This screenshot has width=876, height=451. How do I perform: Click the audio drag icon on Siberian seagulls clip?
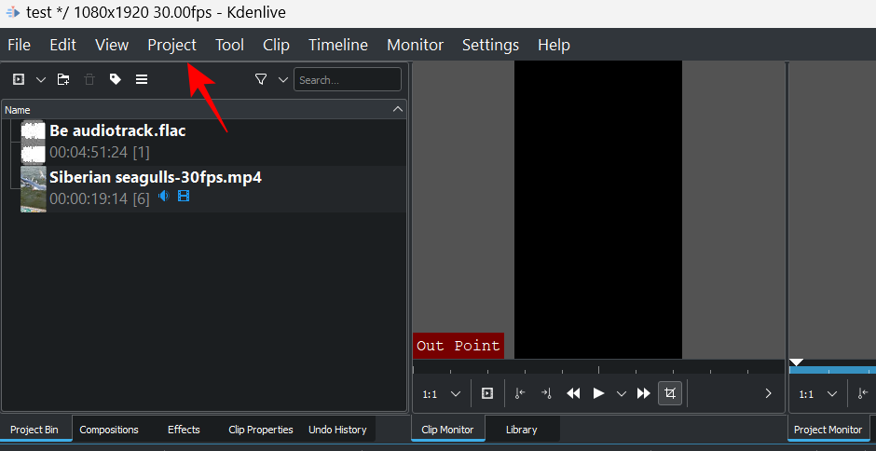tap(164, 197)
